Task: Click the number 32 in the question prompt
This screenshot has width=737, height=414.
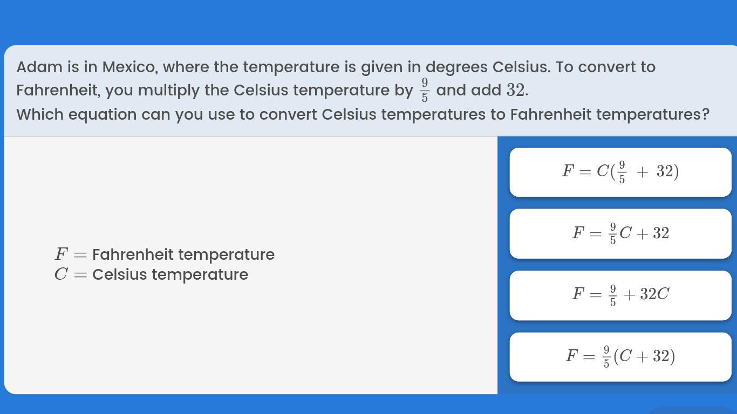Action: (516, 90)
